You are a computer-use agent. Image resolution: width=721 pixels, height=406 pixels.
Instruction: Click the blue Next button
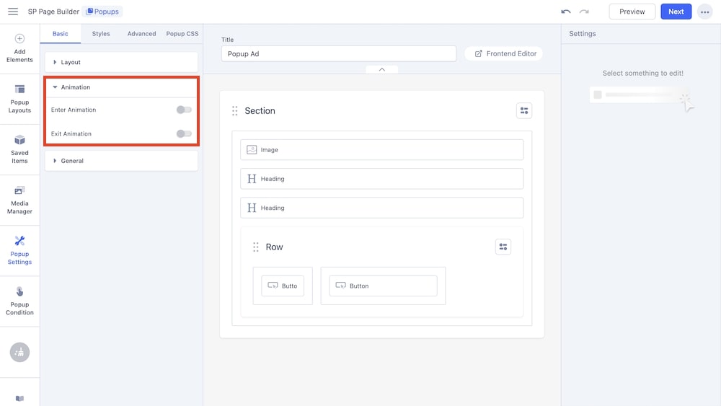[x=676, y=12]
